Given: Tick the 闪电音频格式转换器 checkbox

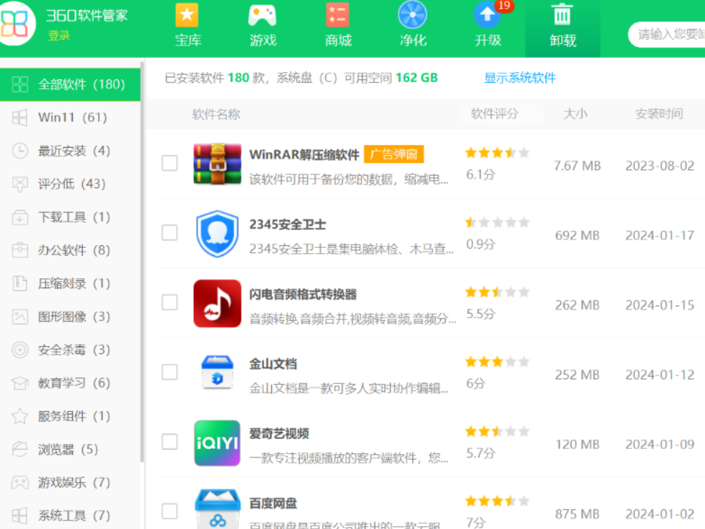Looking at the screenshot, I should 169,303.
